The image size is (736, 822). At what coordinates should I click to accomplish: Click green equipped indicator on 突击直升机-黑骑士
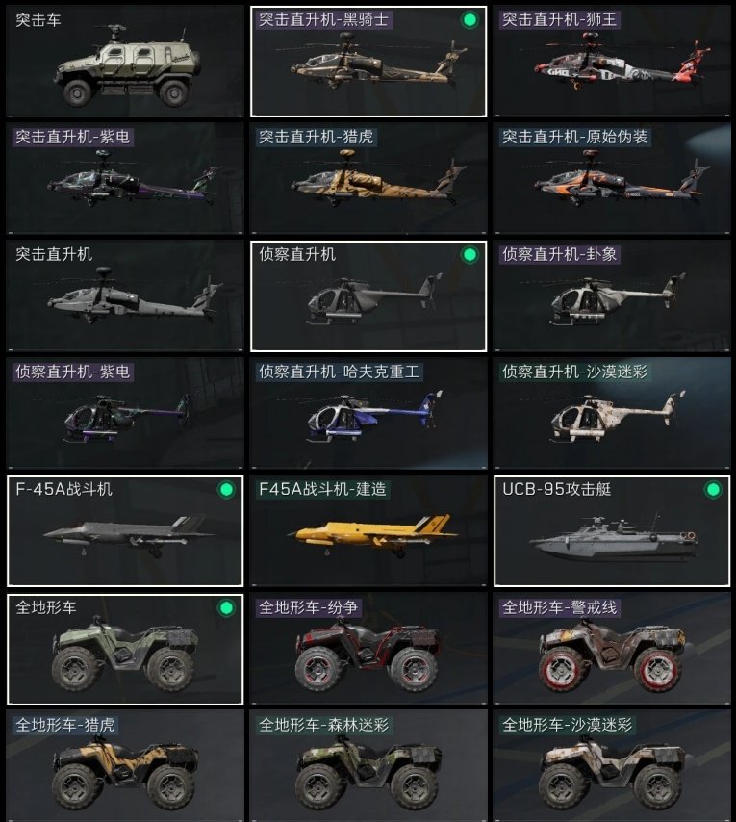(470, 20)
